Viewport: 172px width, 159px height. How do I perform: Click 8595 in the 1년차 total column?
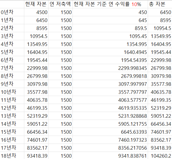click(160, 20)
